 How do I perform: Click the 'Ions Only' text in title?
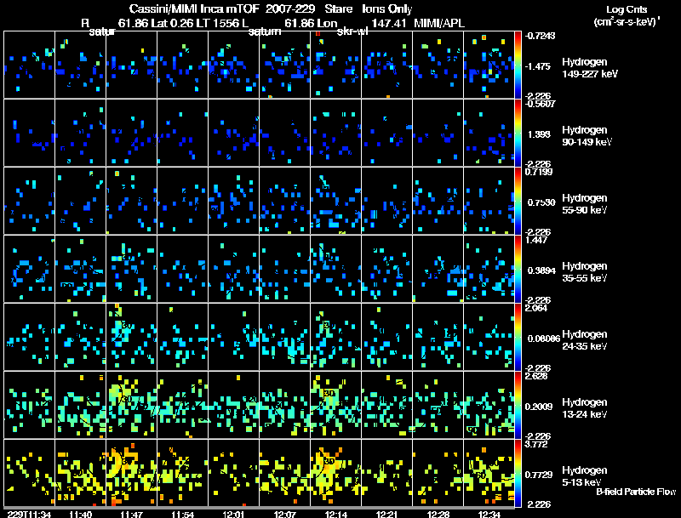pos(387,9)
